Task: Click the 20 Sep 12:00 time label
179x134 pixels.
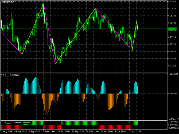Action: 78,131
